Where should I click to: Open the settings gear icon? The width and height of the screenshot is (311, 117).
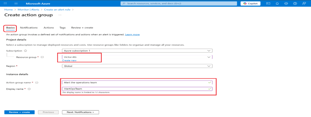point(286,4)
